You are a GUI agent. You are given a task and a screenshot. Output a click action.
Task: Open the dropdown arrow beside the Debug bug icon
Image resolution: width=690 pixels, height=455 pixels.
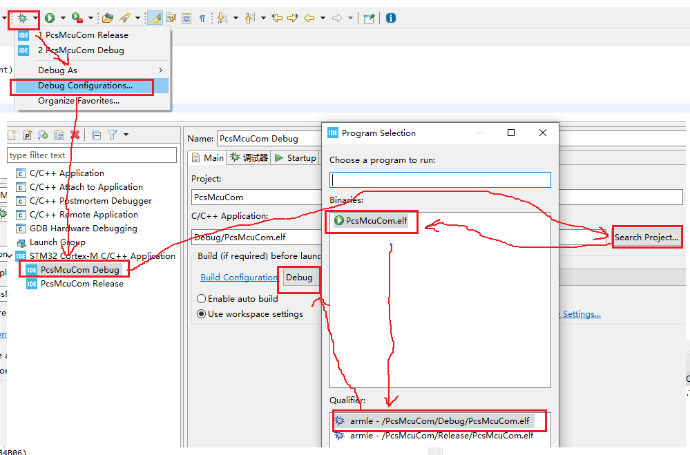(x=35, y=18)
